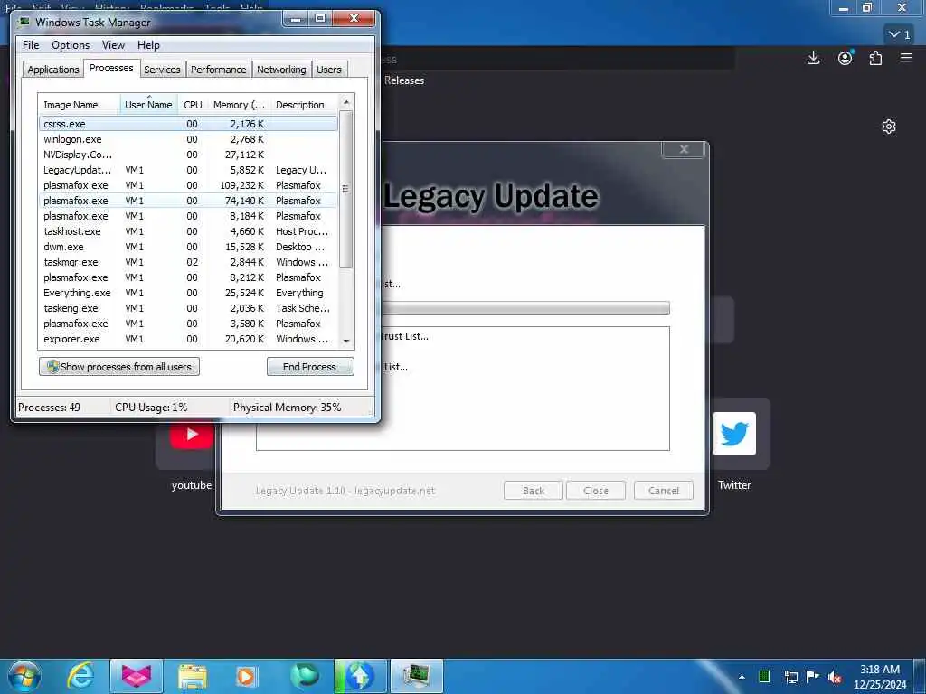Open Action Center flag tray icon
The height and width of the screenshot is (694, 926).
[x=813, y=676]
